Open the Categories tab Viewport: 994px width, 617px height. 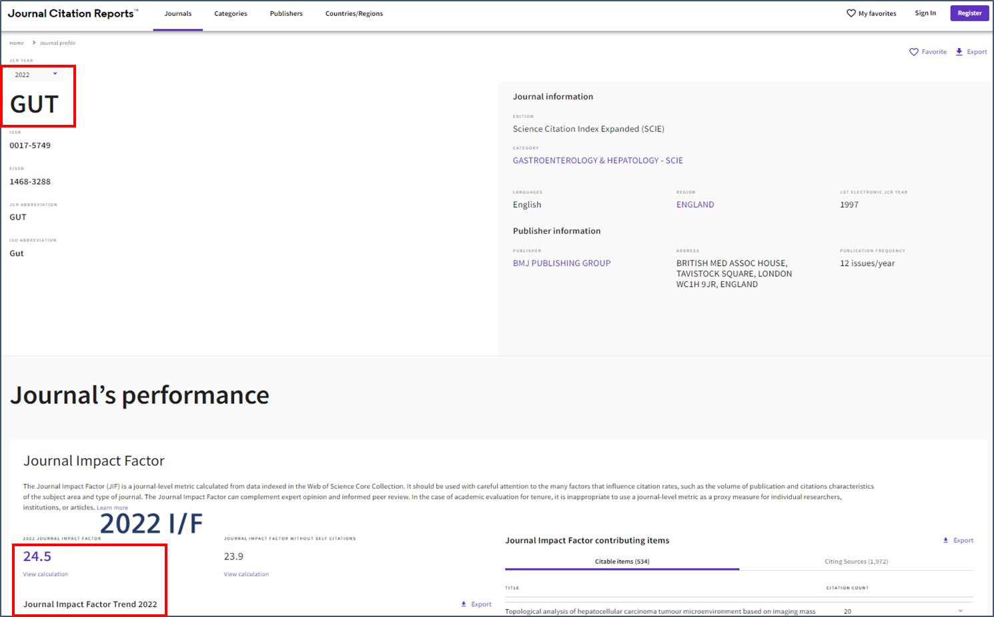pyautogui.click(x=231, y=13)
